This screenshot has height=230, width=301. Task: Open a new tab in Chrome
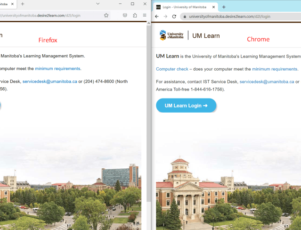224,7
